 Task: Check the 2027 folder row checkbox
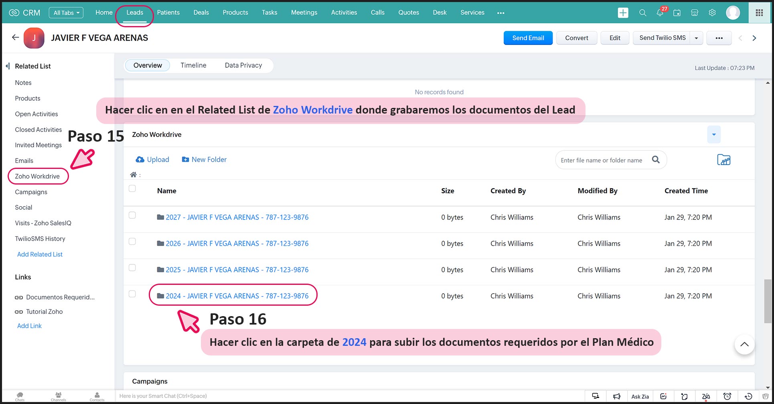click(132, 215)
